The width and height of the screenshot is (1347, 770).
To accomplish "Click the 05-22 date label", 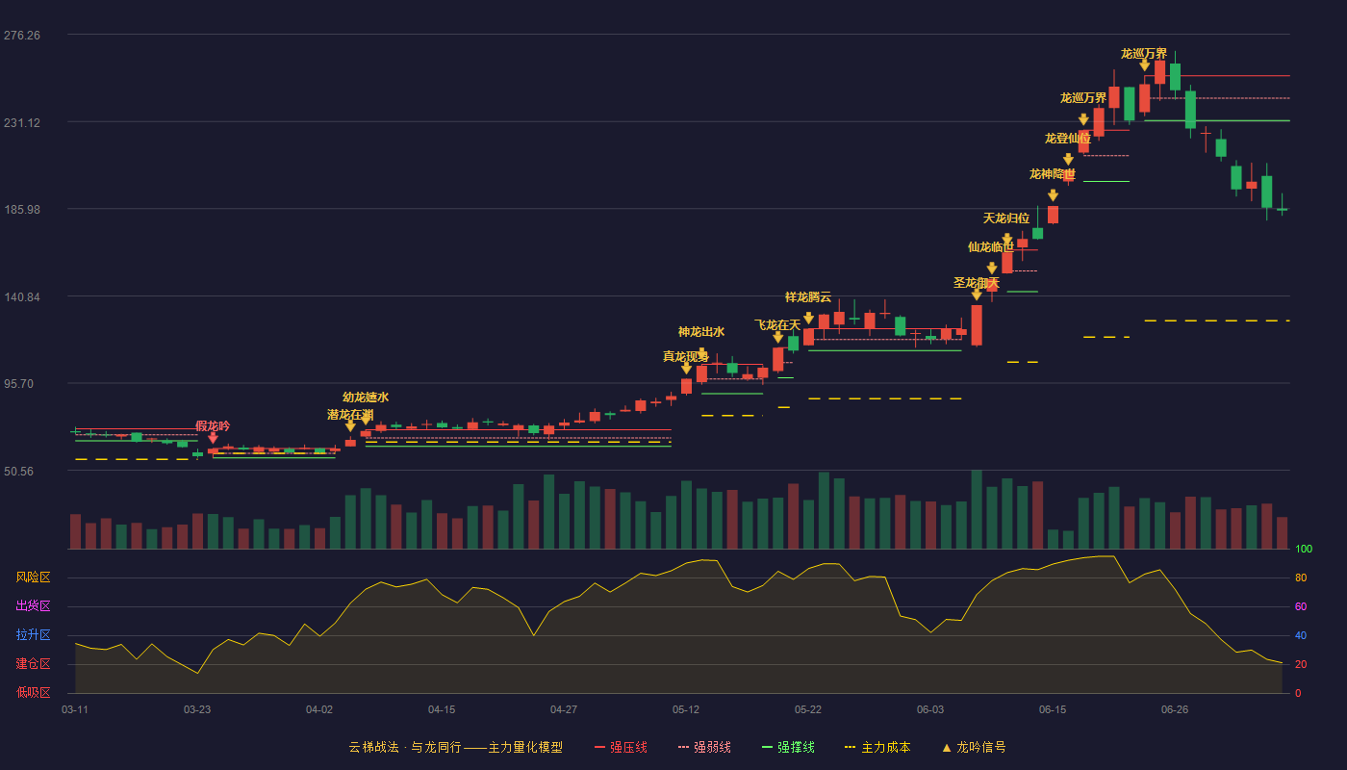I will 808,709.
